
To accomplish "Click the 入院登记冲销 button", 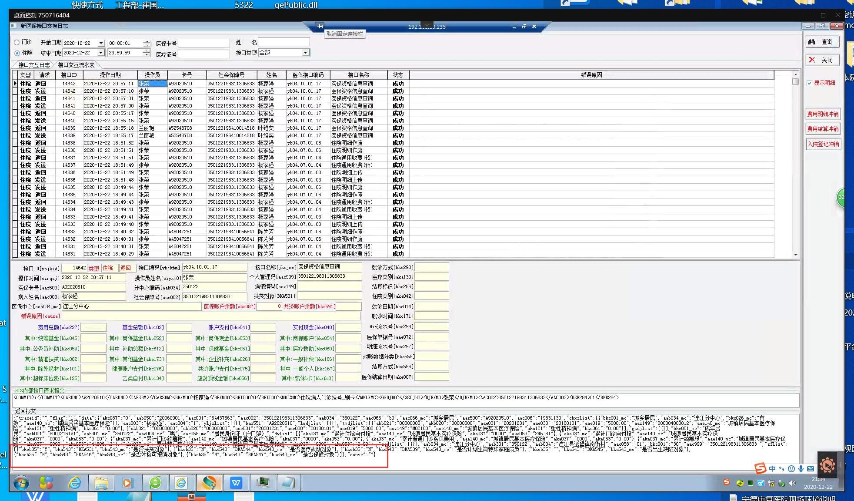I will tap(823, 144).
